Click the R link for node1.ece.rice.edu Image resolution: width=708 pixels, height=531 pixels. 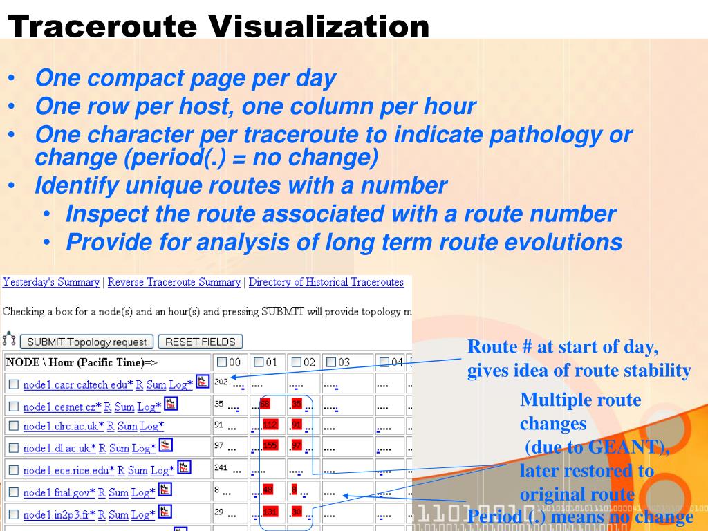[121, 470]
